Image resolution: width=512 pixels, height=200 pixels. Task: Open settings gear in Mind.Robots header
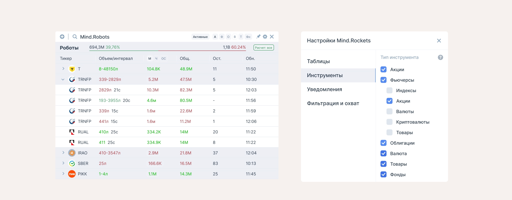[x=265, y=37]
